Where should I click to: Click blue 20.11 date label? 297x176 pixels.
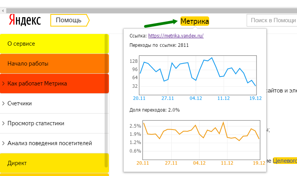click(x=139, y=98)
